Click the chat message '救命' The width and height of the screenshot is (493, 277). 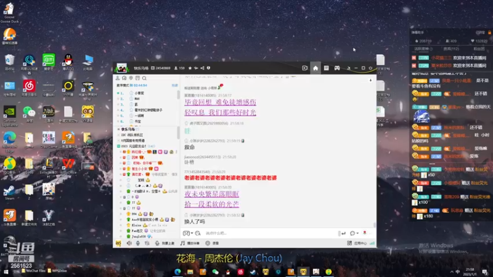click(x=189, y=147)
